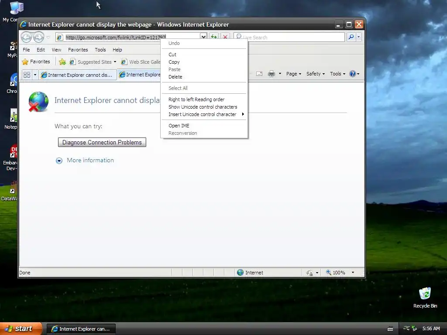
Task: Open the Print options dropdown arrow
Action: [280, 74]
